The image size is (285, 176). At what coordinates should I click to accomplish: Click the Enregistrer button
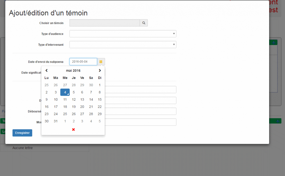22,133
